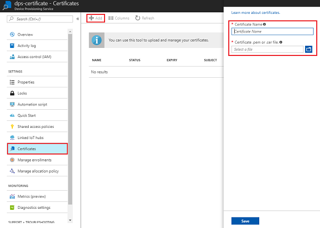The width and height of the screenshot is (320, 228).
Task: Click the Manage allocation policy icon
Action: [12, 171]
